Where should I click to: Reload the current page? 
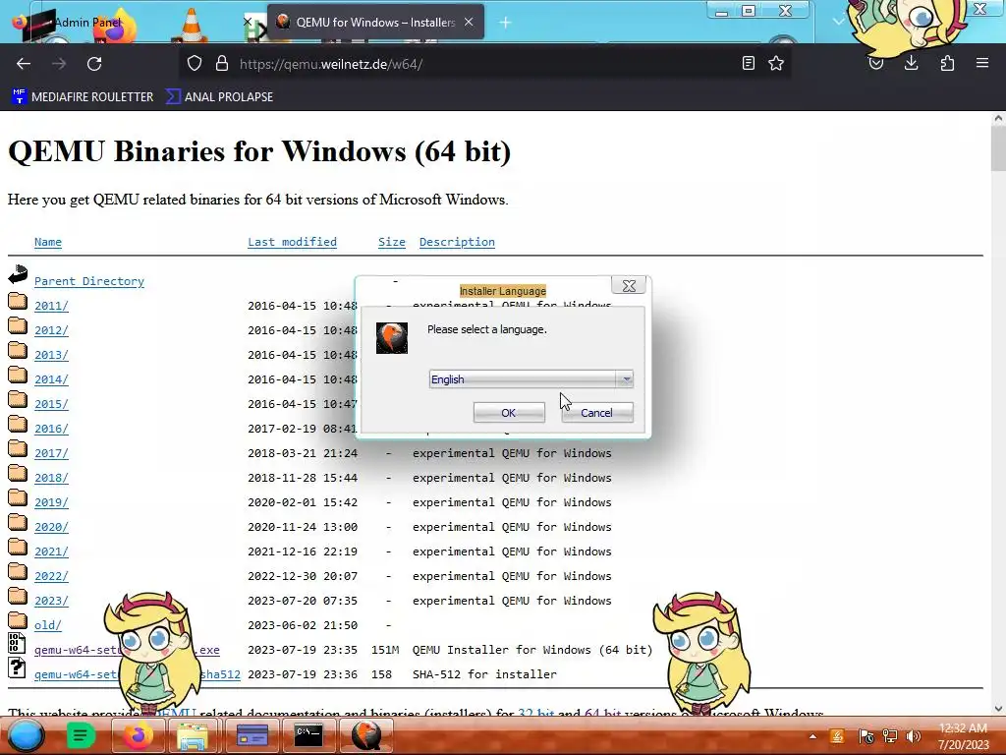point(94,64)
